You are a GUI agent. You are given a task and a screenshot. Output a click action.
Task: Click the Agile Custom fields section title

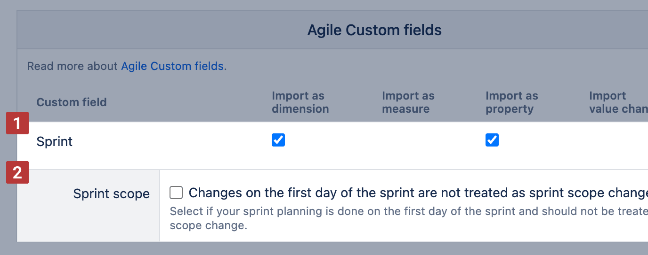(374, 31)
